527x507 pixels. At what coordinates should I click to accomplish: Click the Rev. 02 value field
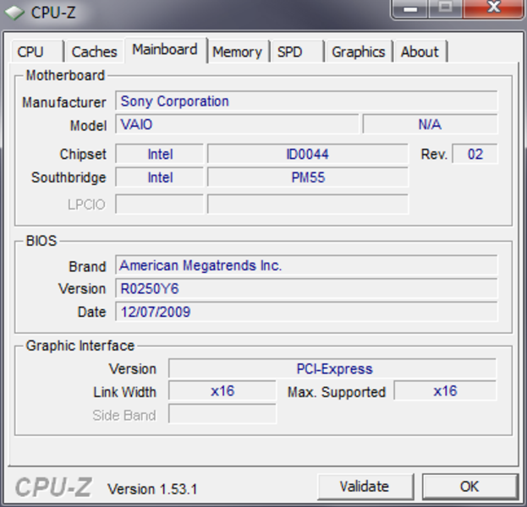click(475, 154)
